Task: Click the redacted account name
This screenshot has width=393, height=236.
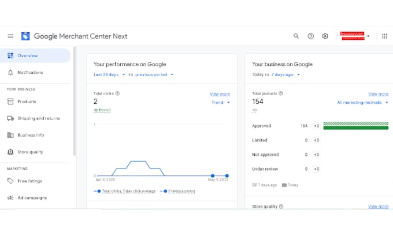Action: [x=352, y=36]
